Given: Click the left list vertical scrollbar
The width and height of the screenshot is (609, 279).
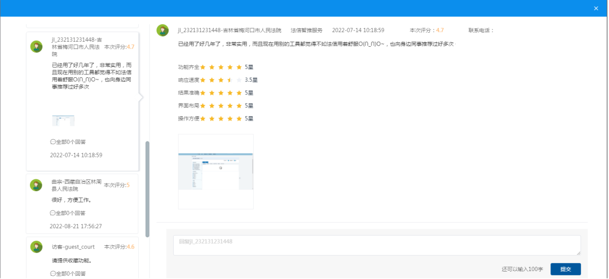Looking at the screenshot, I should [x=147, y=189].
